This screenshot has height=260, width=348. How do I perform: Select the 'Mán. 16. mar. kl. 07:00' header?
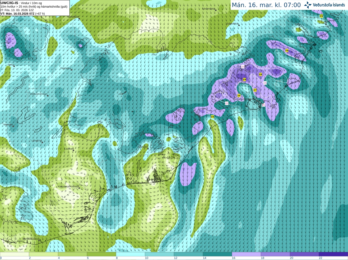point(266,5)
